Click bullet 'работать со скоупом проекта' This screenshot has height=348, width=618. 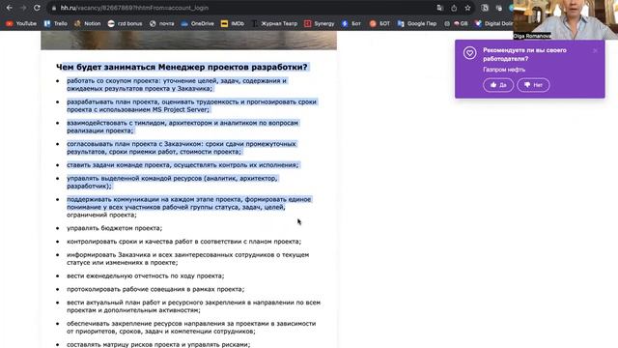click(x=177, y=84)
